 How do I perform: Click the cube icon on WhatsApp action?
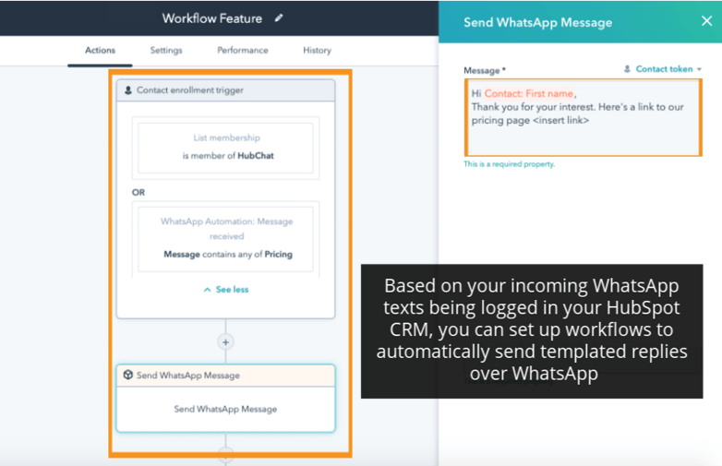pyautogui.click(x=128, y=375)
